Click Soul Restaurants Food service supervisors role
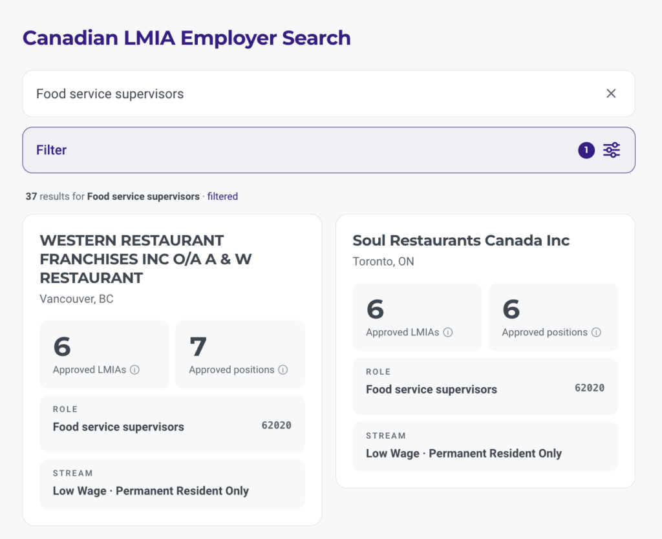Viewport: 662px width, 539px height. [431, 389]
